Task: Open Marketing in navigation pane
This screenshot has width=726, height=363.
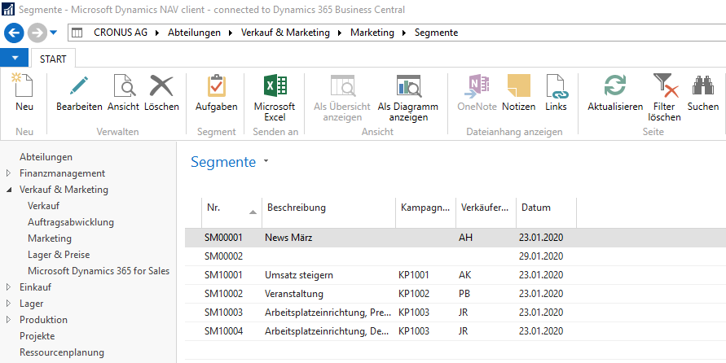Action: point(50,238)
